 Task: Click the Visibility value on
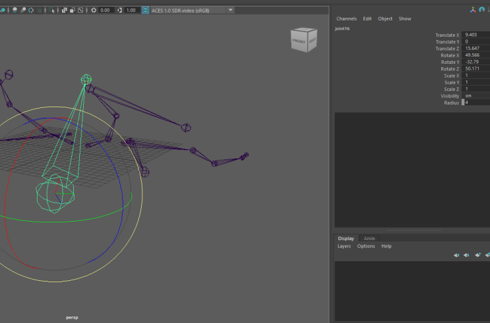pyautogui.click(x=475, y=95)
